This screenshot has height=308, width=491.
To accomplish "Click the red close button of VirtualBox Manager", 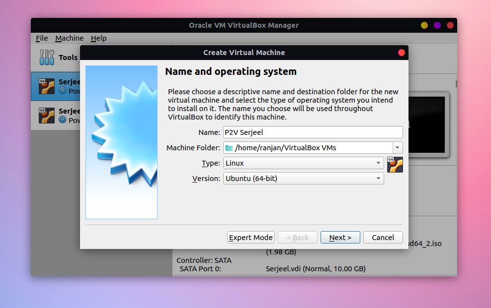I will (x=450, y=25).
